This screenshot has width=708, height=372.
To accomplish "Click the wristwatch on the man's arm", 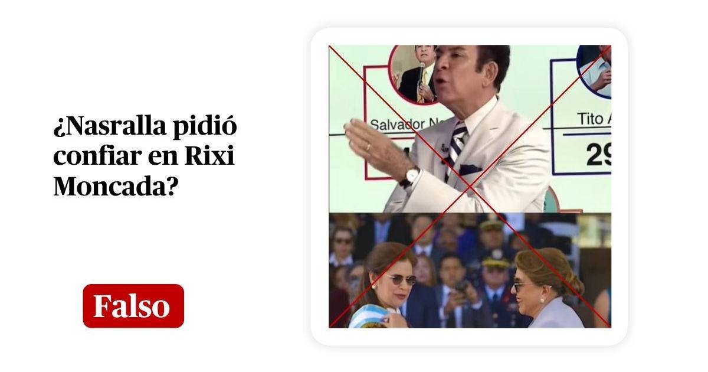I will [x=411, y=175].
